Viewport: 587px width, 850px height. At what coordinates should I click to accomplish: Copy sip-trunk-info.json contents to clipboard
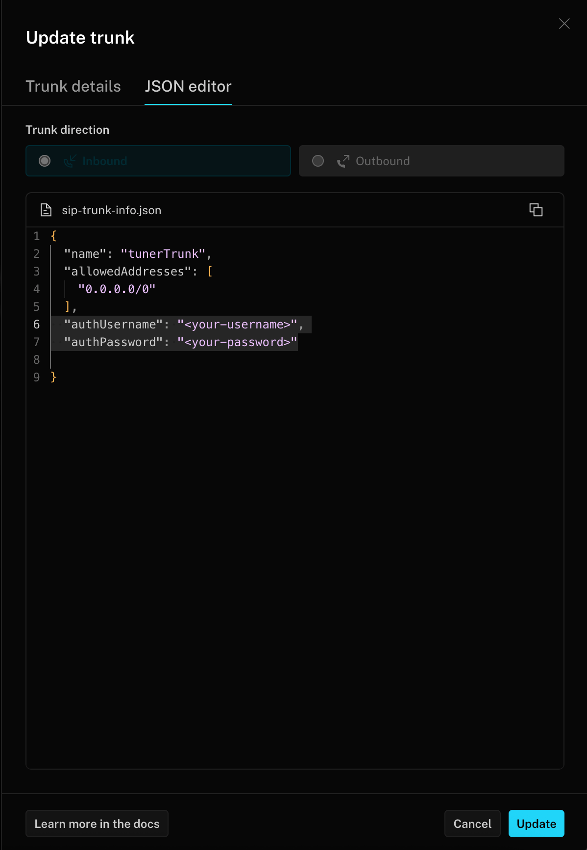536,210
